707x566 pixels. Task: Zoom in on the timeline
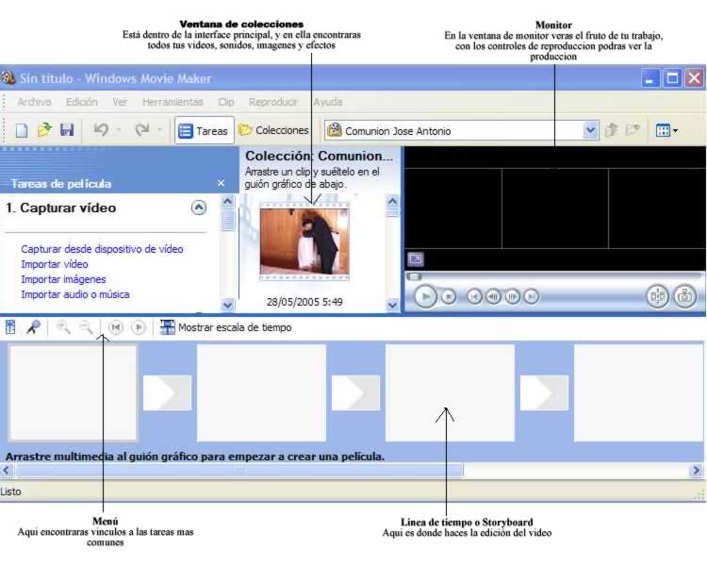click(x=63, y=327)
